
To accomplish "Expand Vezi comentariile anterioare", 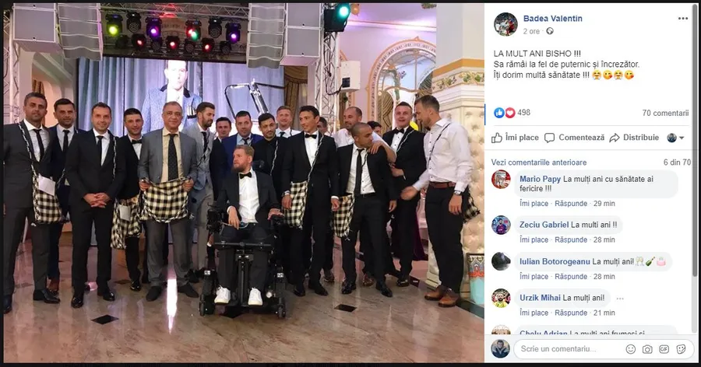I will pyautogui.click(x=539, y=163).
